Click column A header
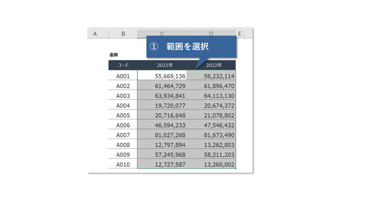 point(95,34)
